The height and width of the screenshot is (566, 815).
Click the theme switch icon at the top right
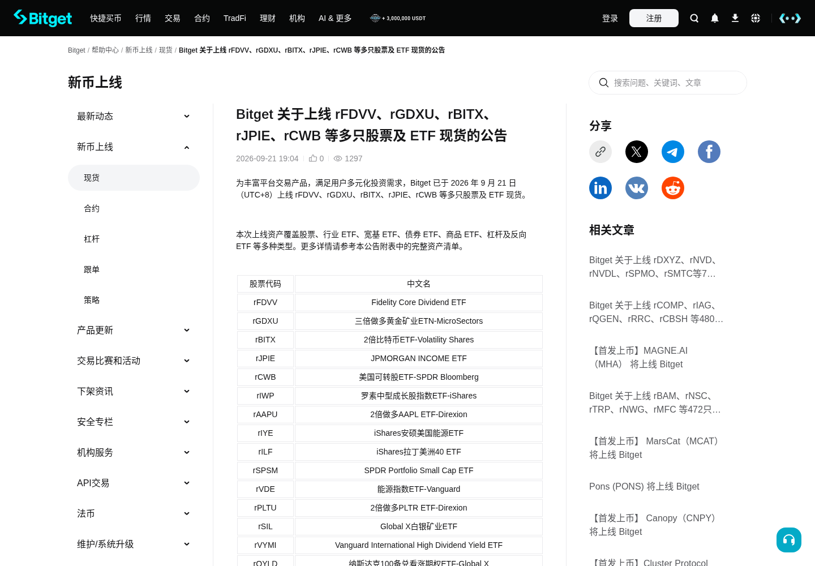[x=790, y=18]
